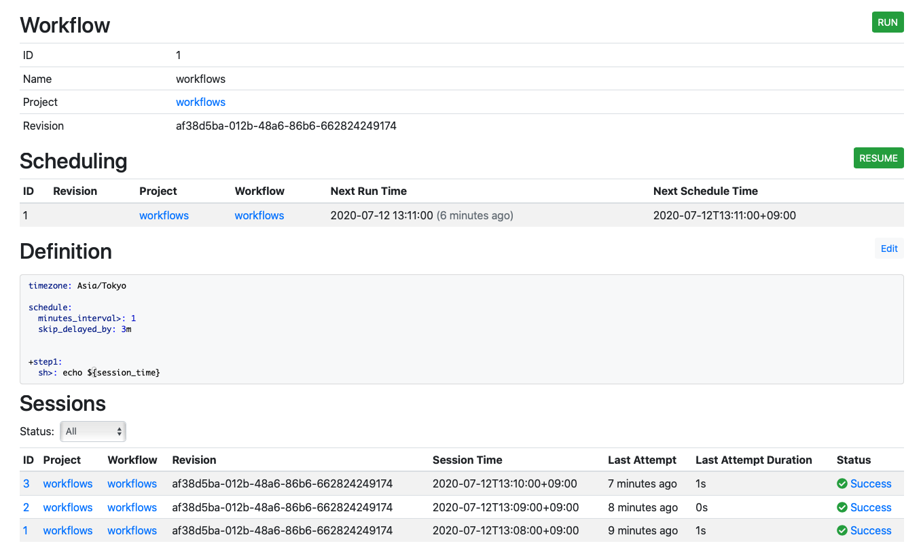Open the Edit definition link

tap(889, 249)
